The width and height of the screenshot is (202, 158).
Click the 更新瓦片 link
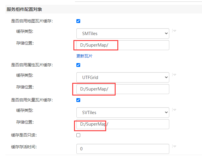click(x=84, y=56)
